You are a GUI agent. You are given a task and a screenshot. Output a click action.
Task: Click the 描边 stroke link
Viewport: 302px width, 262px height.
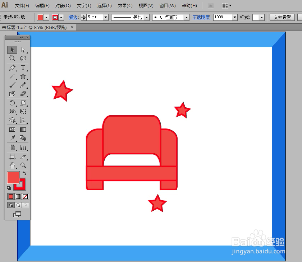tap(74, 18)
